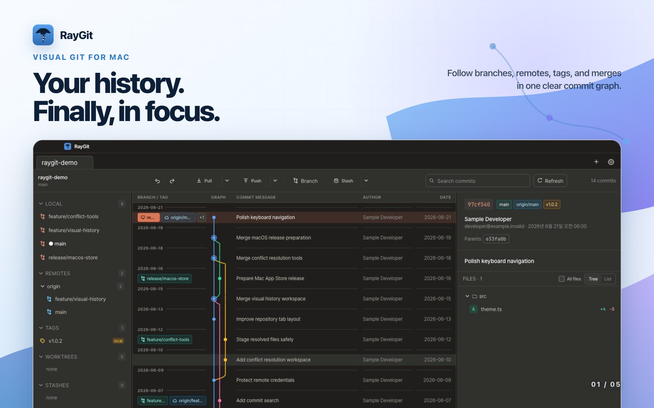Click remote branch icon beside origin feature/visual-history
654x408 pixels.
[49, 299]
